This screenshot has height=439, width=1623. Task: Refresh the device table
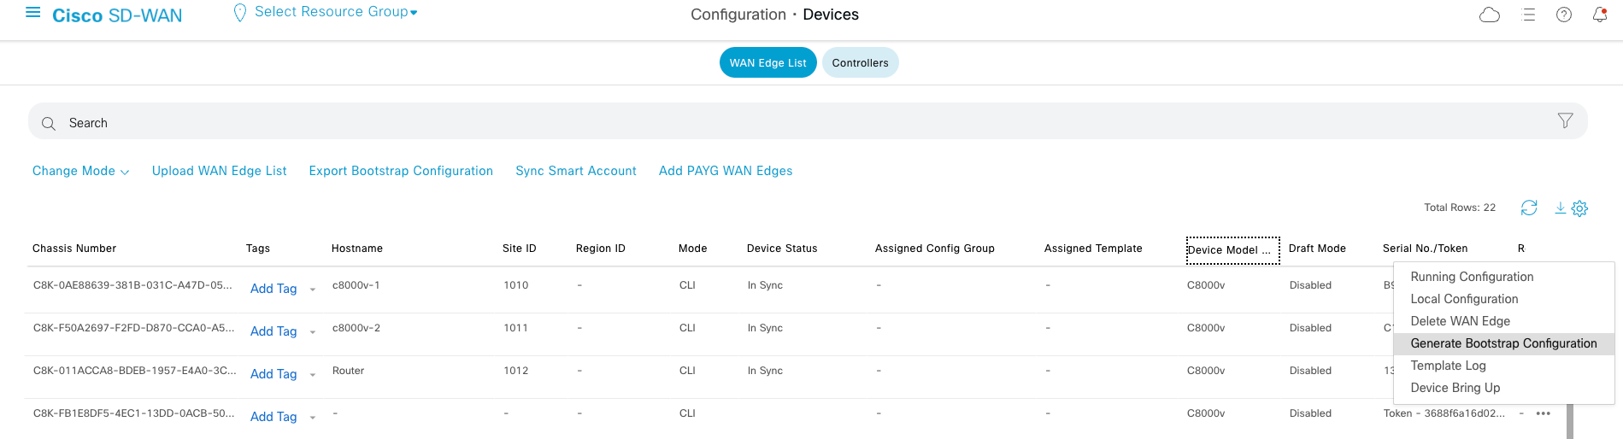click(1529, 208)
